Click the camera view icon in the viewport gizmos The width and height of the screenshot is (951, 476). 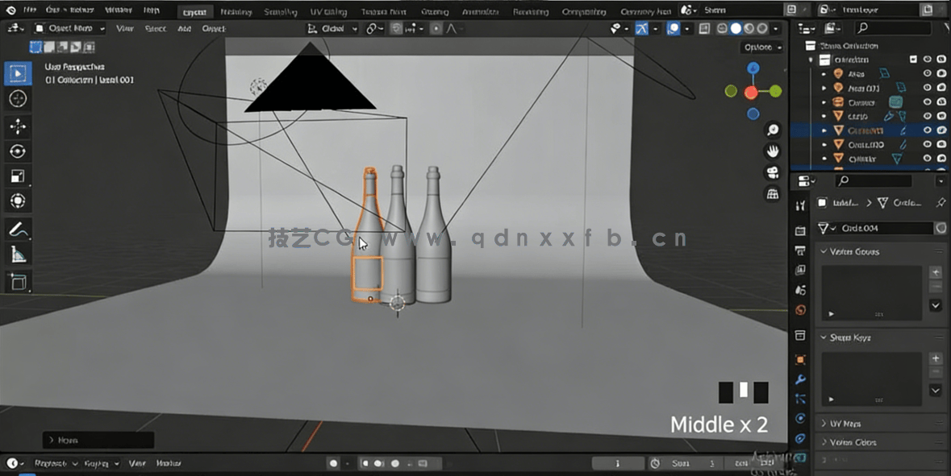[772, 172]
